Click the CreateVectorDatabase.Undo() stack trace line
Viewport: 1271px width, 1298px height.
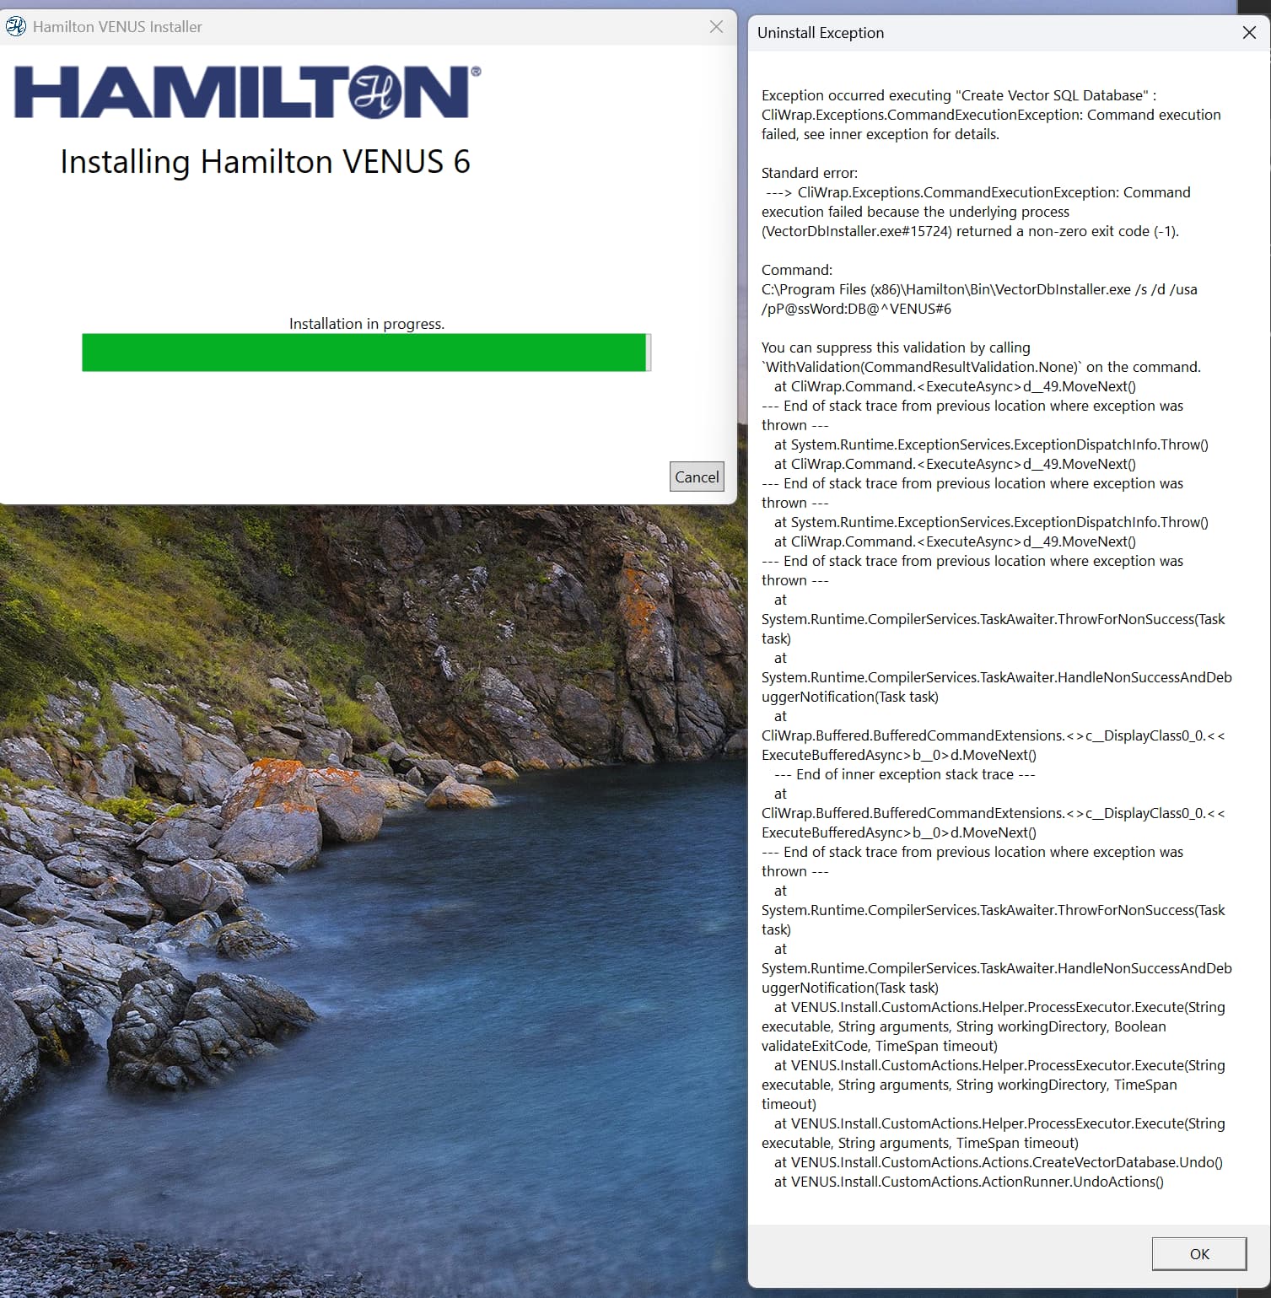(998, 1162)
